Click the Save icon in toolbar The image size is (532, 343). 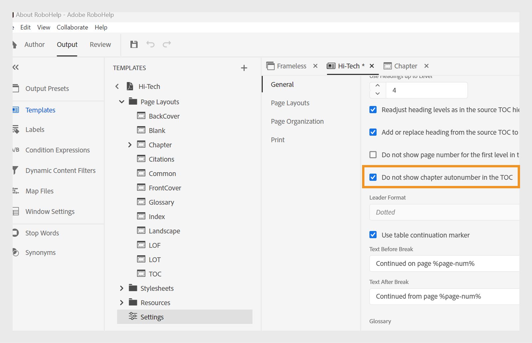[x=134, y=44]
